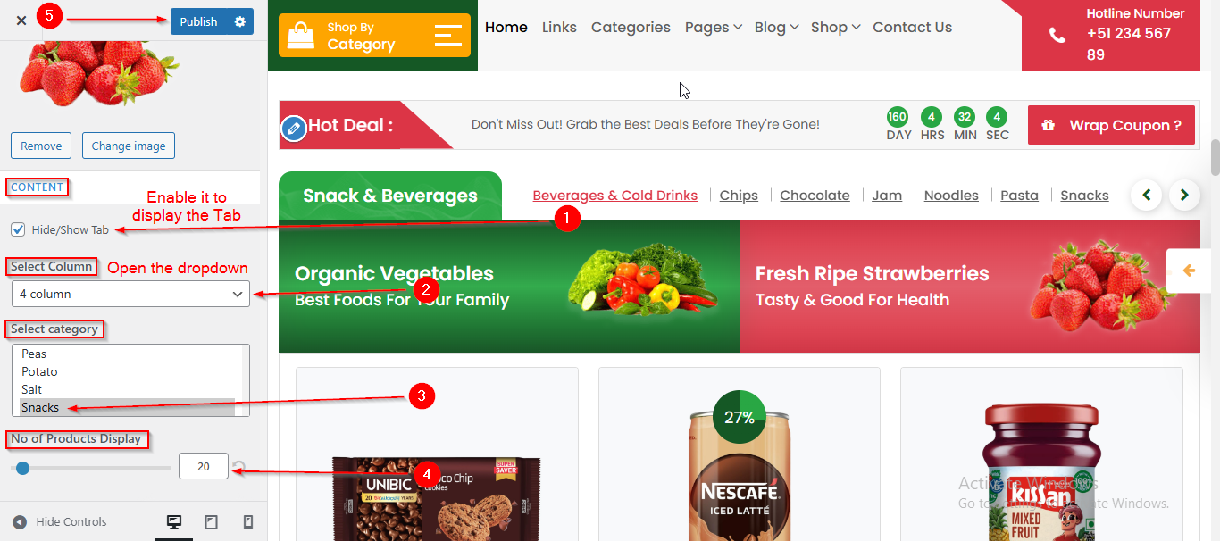Image resolution: width=1220 pixels, height=541 pixels.
Task: Open Publish settings gear icon
Action: [x=239, y=21]
